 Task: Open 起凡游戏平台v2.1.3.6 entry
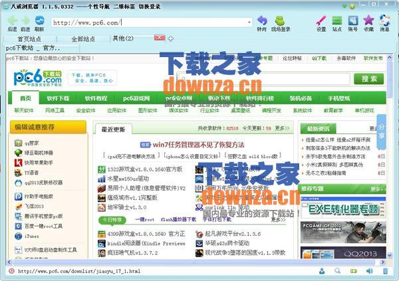click(x=233, y=234)
